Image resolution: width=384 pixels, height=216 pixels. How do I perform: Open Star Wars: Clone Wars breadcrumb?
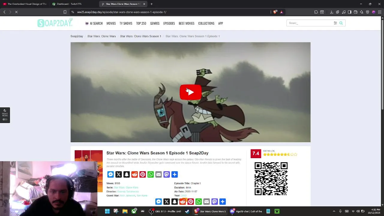pos(102,36)
